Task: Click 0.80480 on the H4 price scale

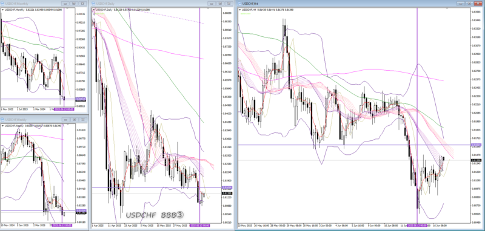Action: tap(476, 222)
